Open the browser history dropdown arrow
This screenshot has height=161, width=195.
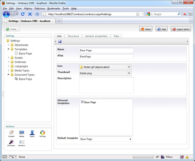coord(17,14)
